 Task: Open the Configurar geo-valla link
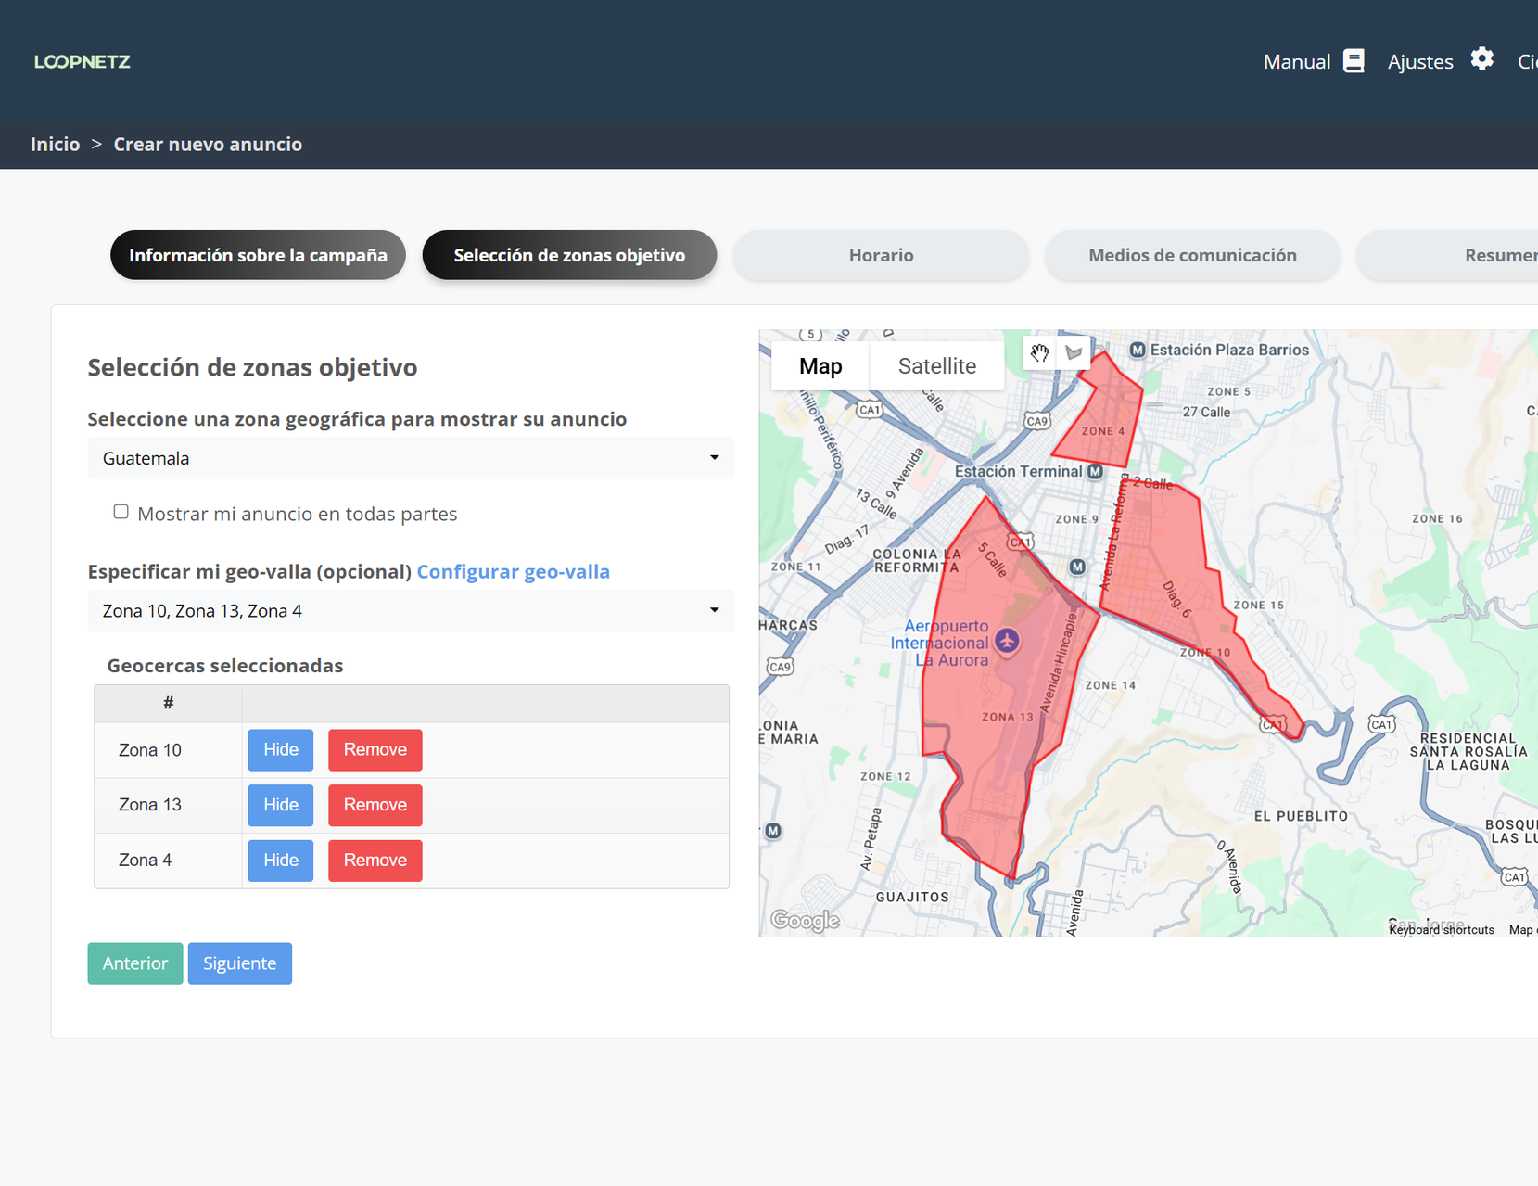[513, 571]
